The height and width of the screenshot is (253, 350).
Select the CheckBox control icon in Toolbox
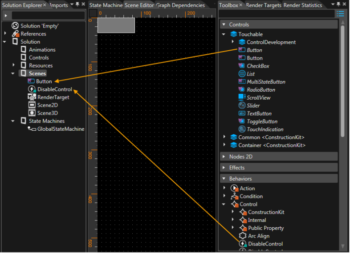[x=242, y=66]
